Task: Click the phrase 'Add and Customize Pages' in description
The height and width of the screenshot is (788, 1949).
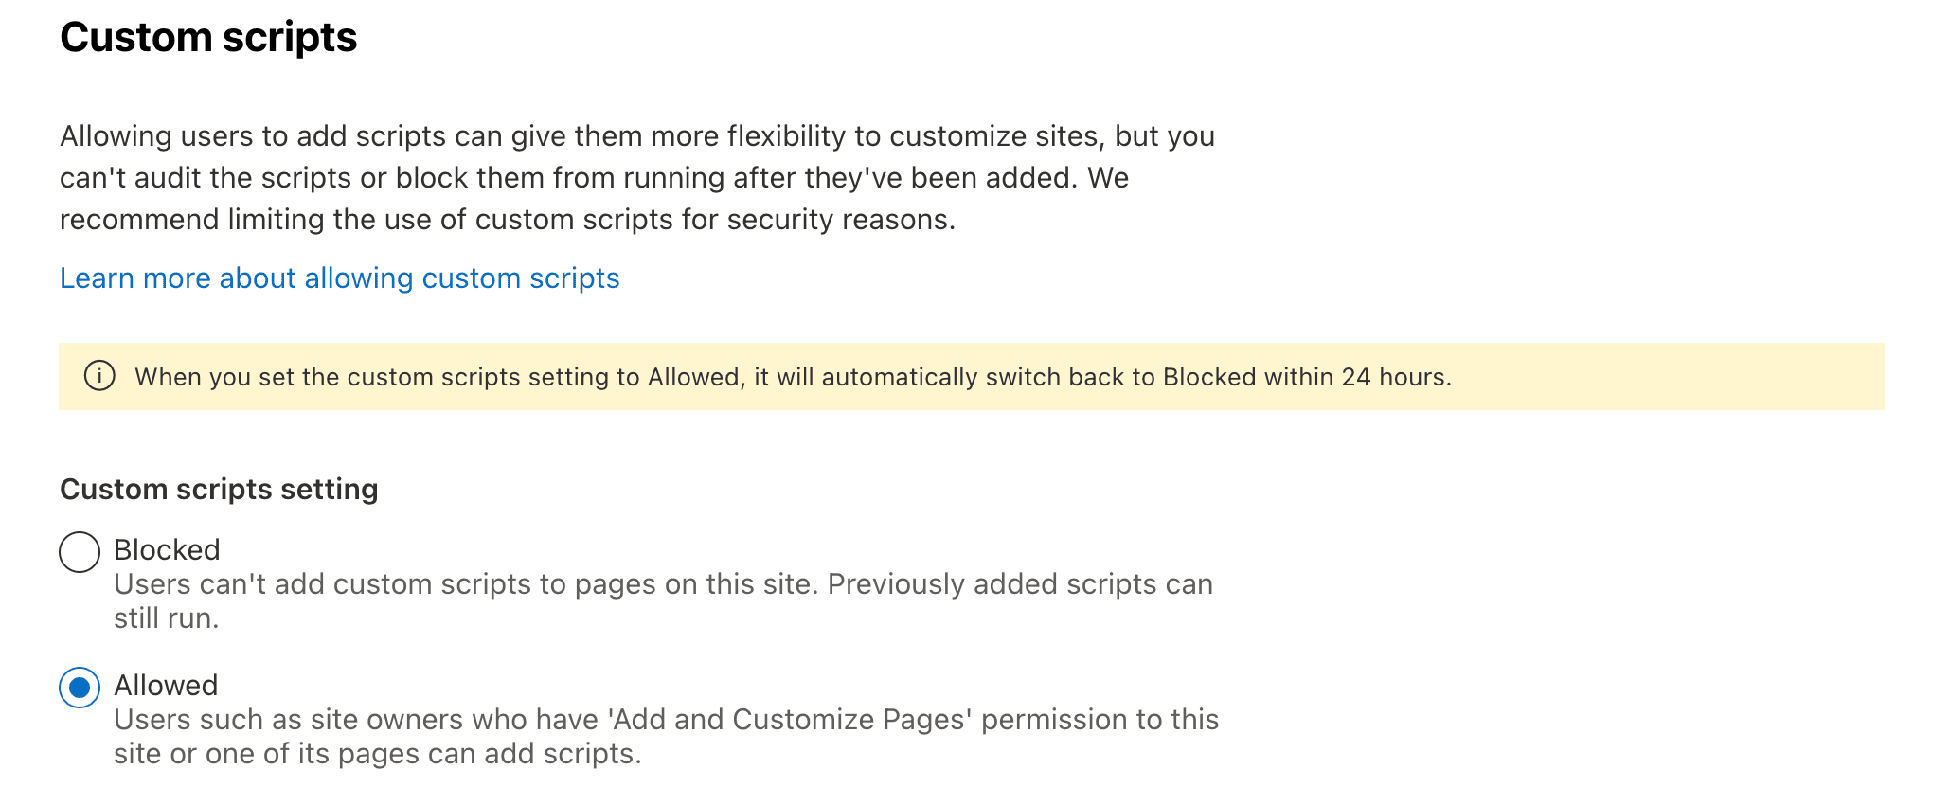Action: [x=789, y=720]
